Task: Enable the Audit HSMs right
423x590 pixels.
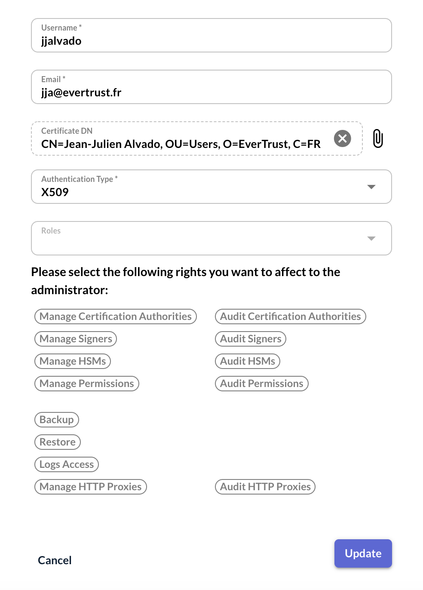Action: [247, 361]
